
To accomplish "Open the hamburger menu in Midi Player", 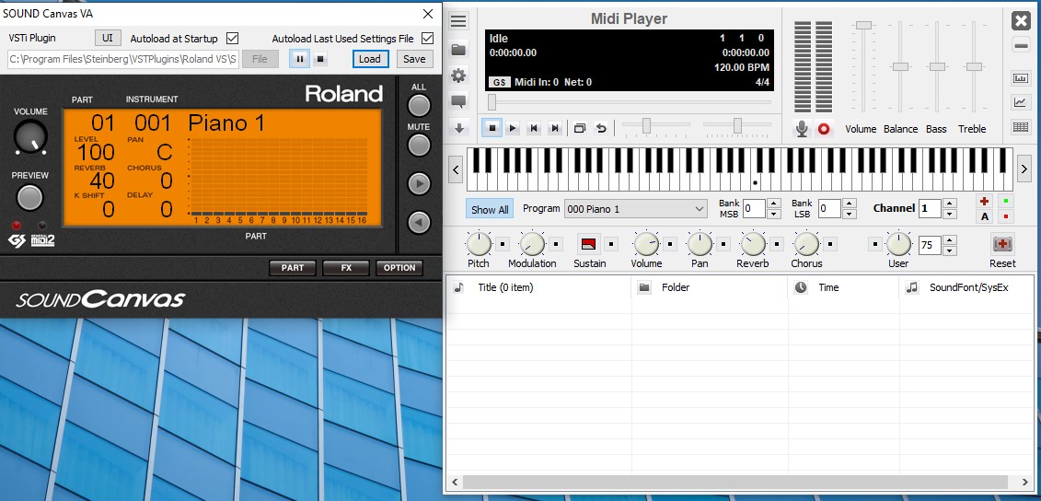I will click(457, 21).
